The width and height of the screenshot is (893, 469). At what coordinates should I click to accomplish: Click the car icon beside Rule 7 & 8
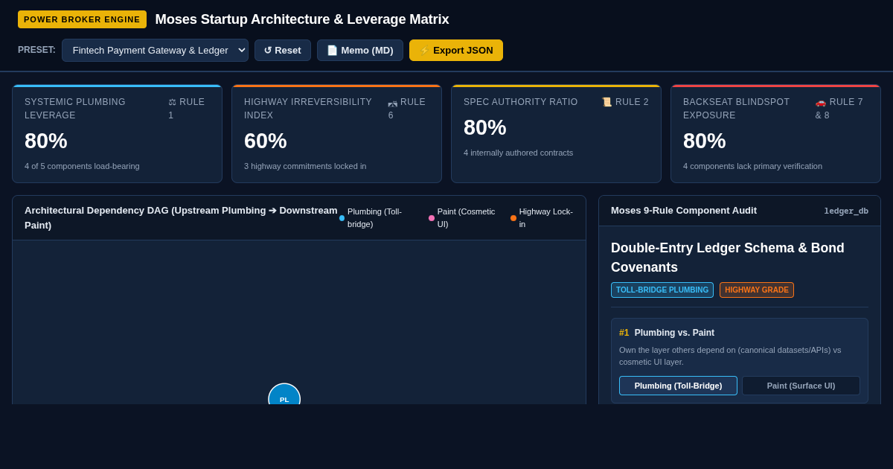click(x=821, y=102)
